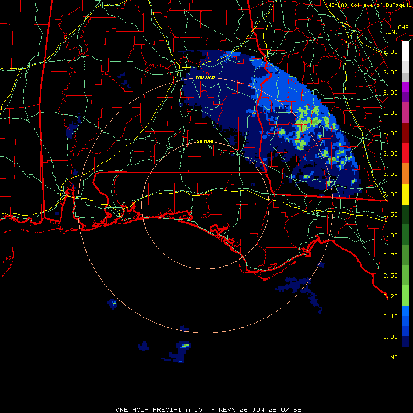Image resolution: width=413 pixels, height=413 pixels.
Task: Click the "[IN]" units label
Action: [392, 32]
